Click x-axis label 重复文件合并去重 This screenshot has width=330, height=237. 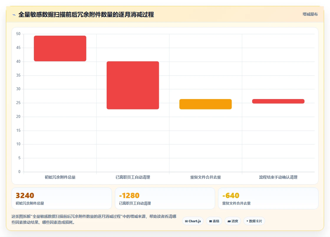point(205,177)
